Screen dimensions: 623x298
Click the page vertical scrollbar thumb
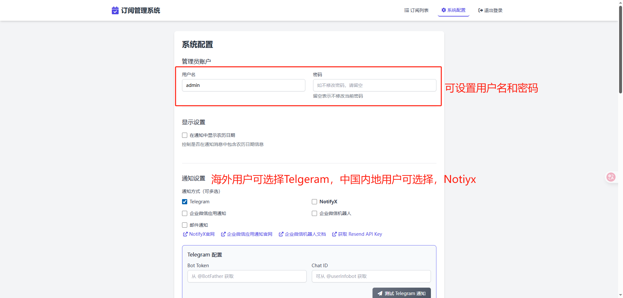(620, 49)
